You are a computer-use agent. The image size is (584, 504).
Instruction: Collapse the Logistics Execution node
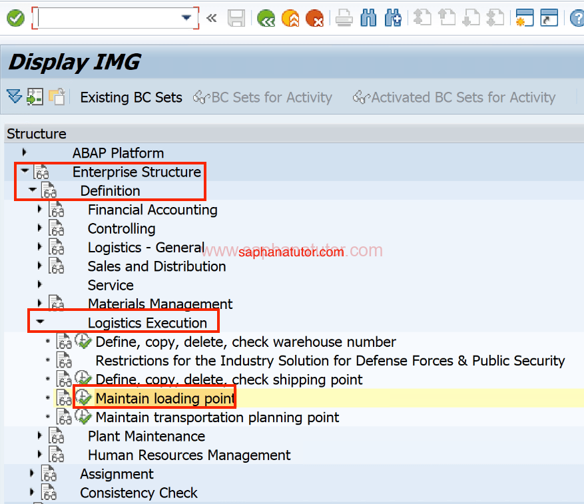pyautogui.click(x=40, y=322)
